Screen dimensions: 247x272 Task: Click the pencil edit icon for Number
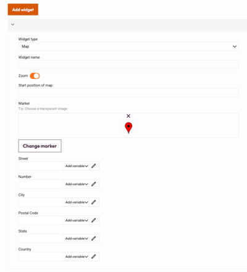(94, 184)
